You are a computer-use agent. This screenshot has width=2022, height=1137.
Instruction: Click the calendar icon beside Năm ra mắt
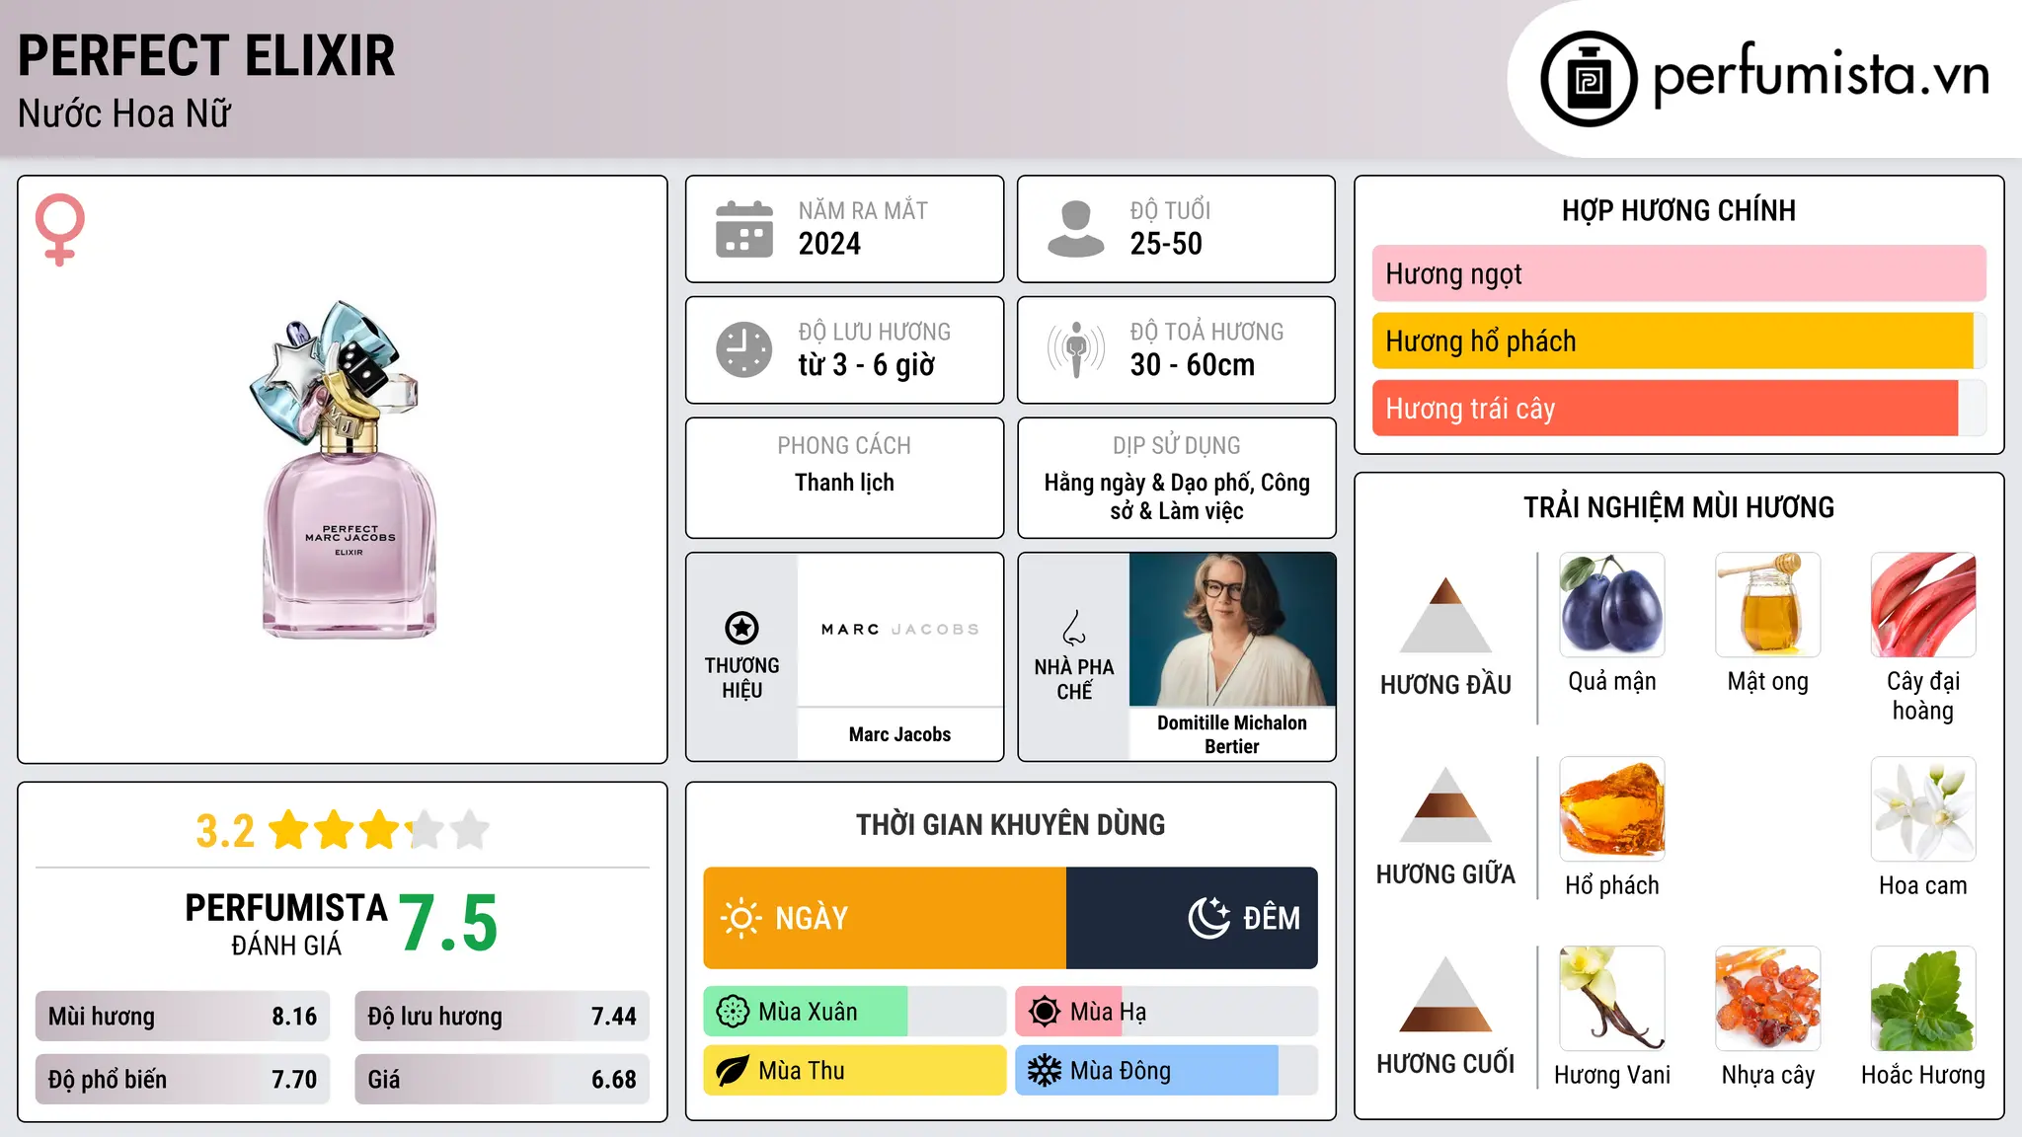coord(744,229)
